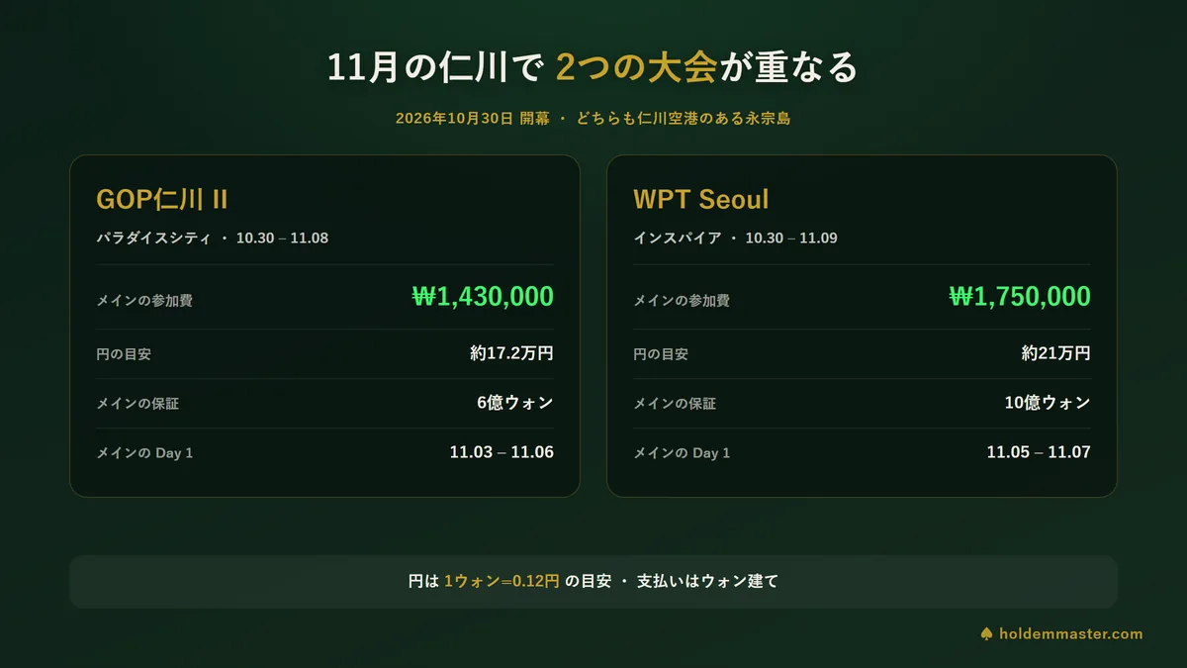Click the ₩1,750,000 buy-in amount

point(1020,296)
